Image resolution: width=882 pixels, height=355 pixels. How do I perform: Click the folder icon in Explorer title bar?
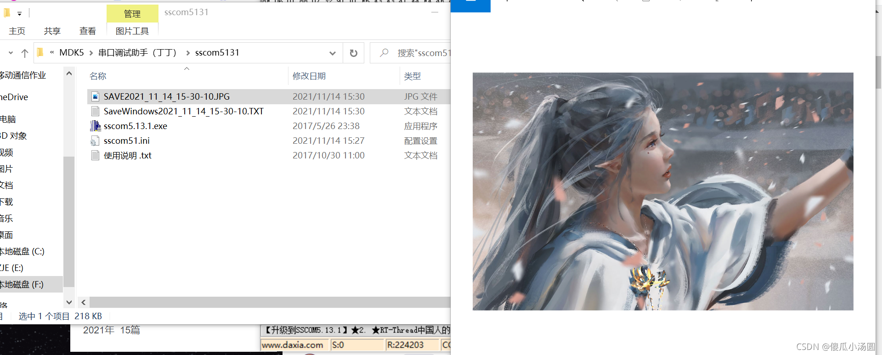click(x=6, y=13)
